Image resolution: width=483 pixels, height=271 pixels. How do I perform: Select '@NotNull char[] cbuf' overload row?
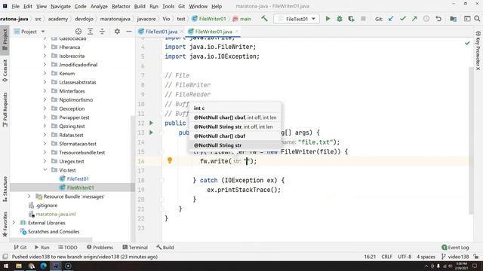coord(235,135)
